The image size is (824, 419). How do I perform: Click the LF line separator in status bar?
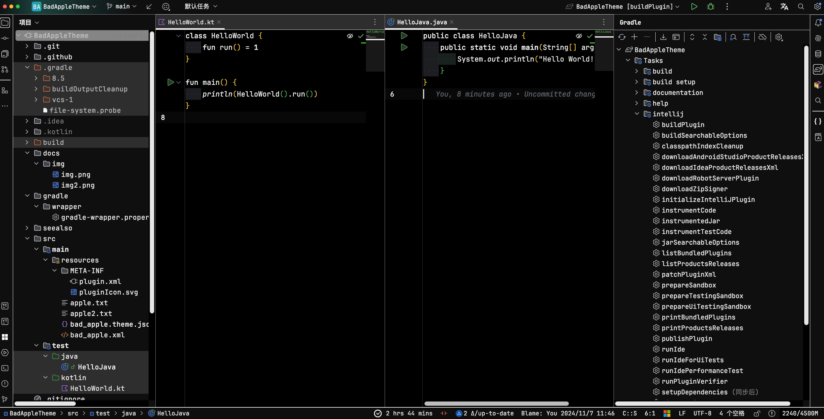(x=682, y=413)
